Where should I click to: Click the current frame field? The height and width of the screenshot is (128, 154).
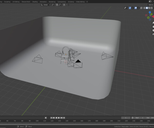126,118
